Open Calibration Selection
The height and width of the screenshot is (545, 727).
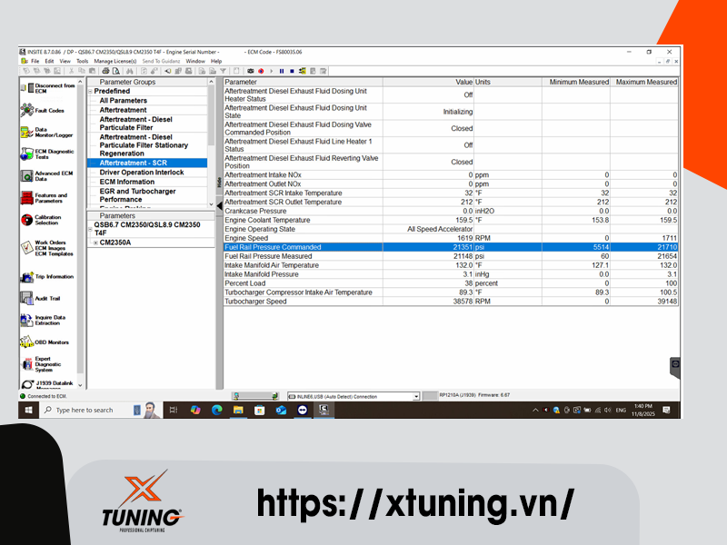(27, 220)
